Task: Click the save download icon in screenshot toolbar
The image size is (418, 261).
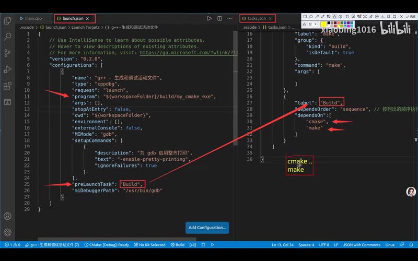Action: (x=382, y=17)
